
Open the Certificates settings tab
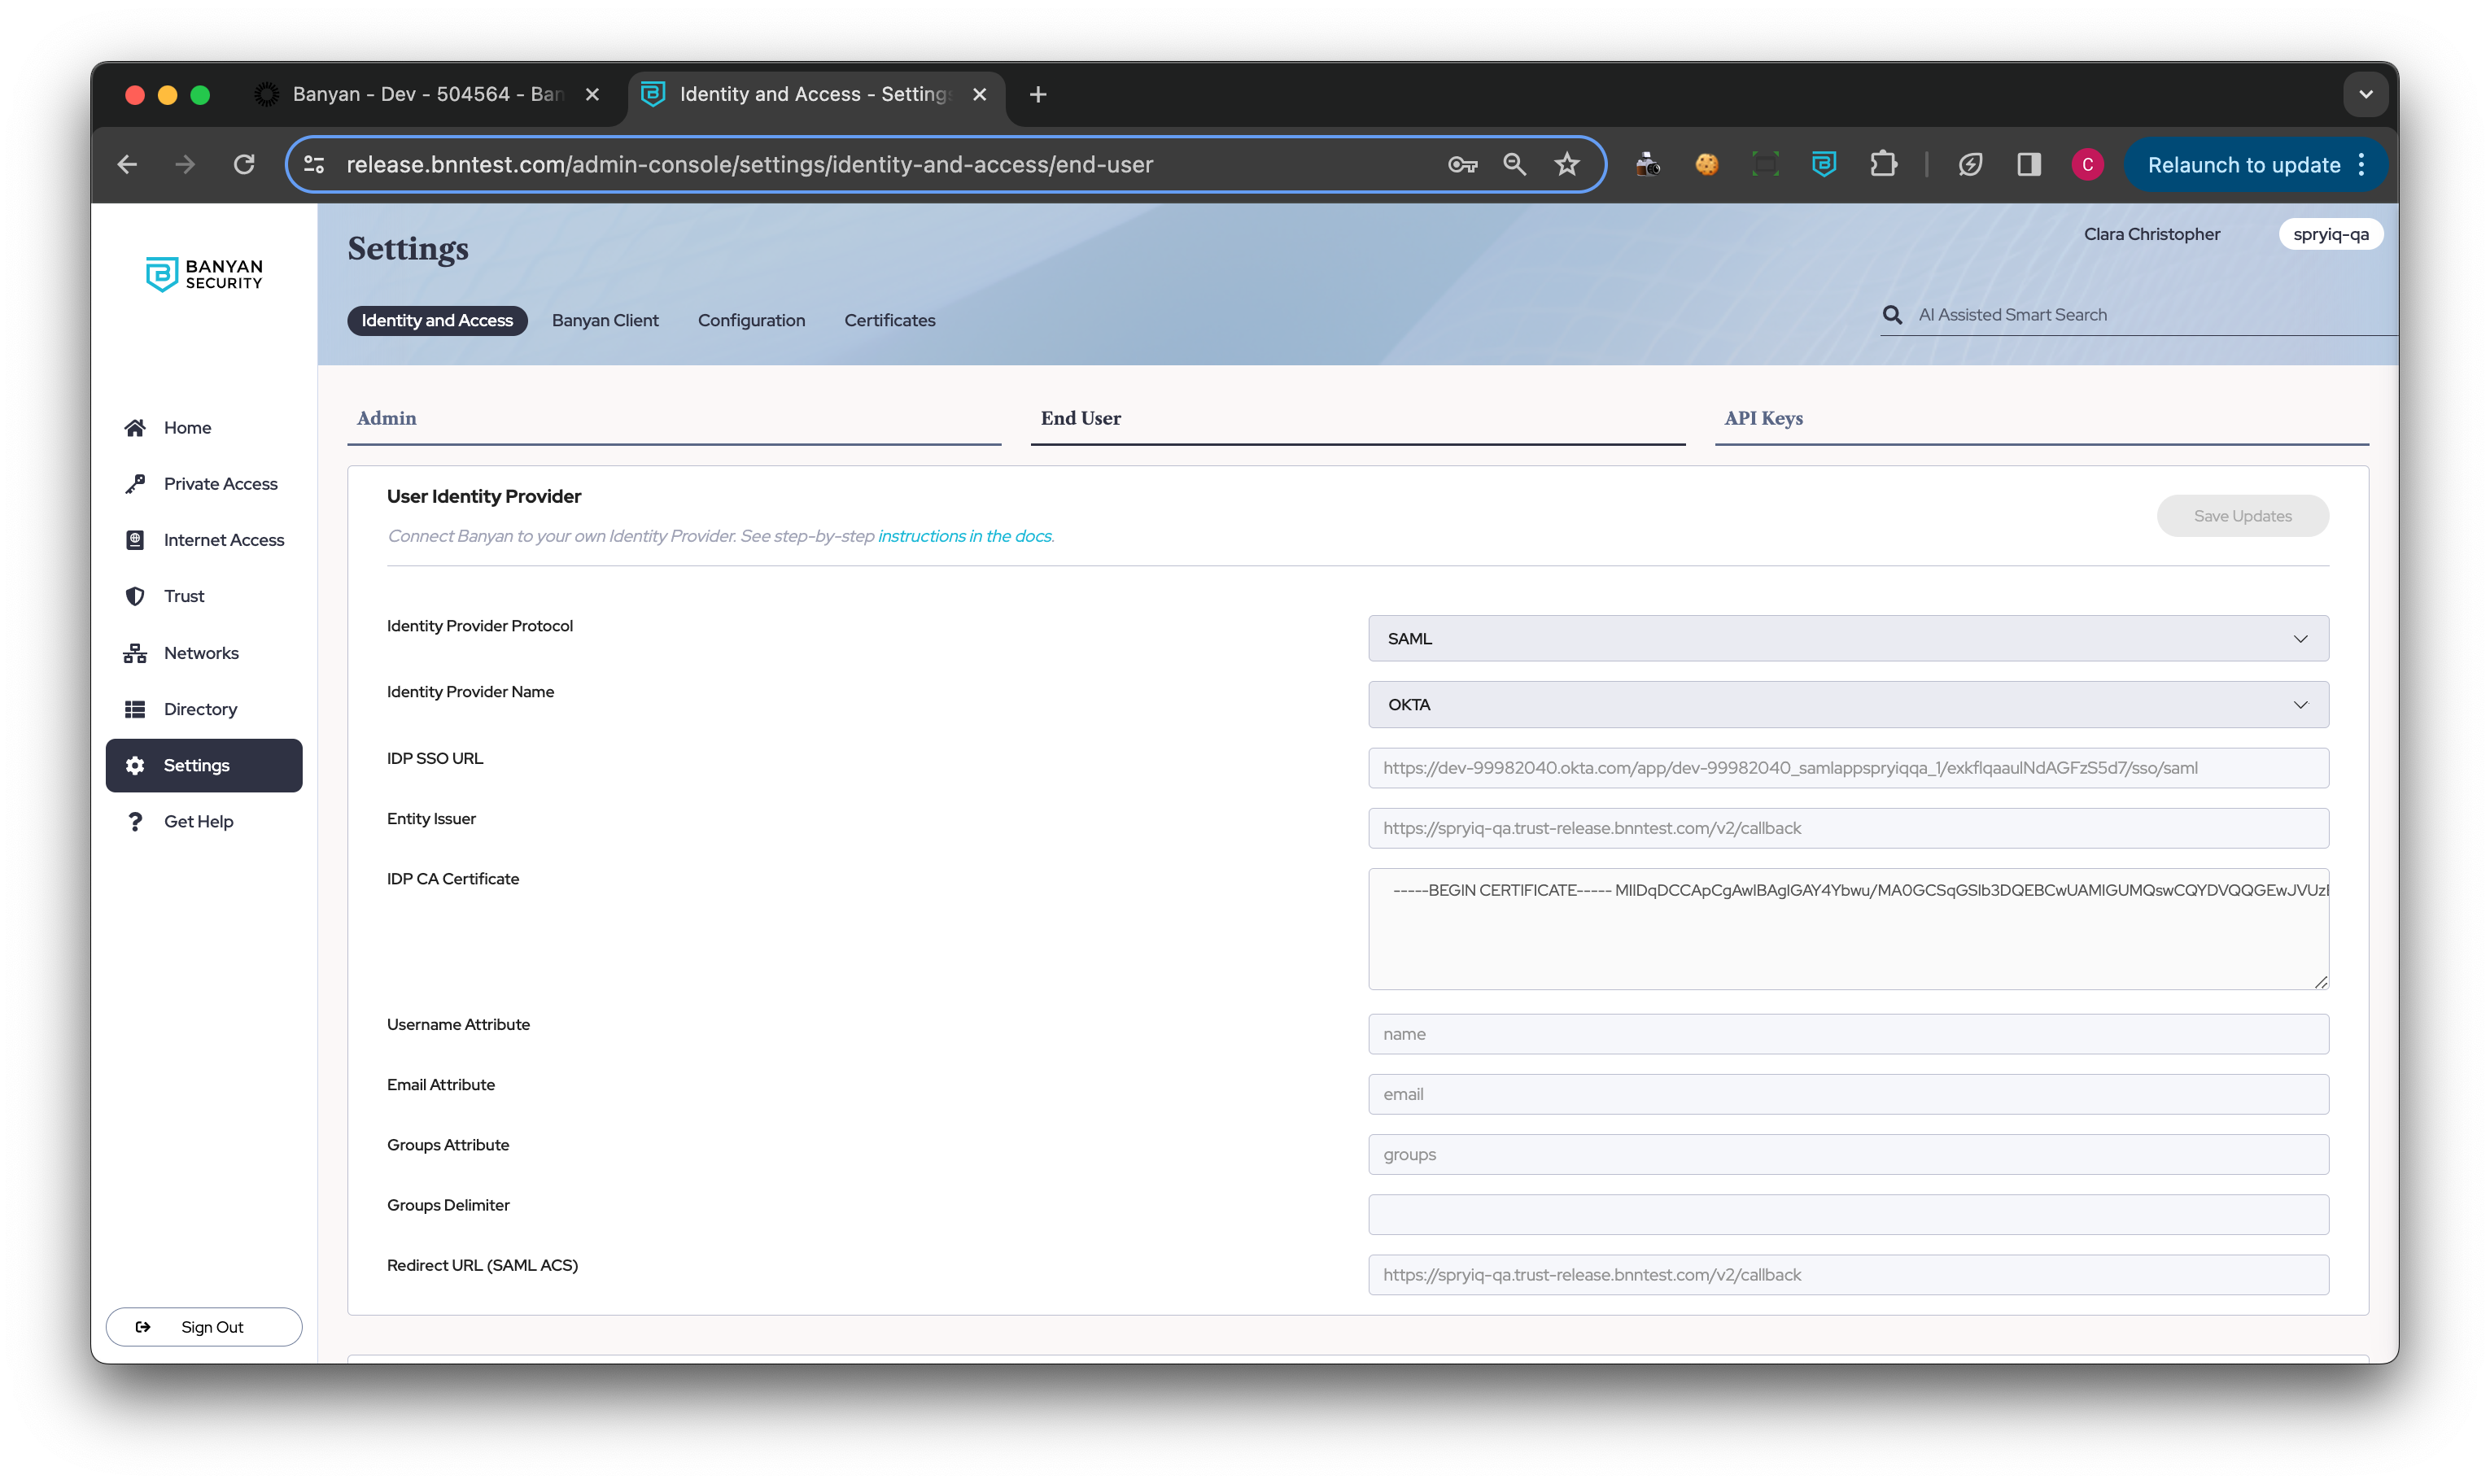(x=889, y=320)
